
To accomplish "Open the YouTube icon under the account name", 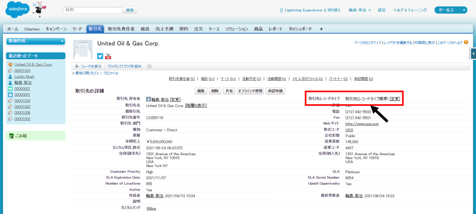I will (108, 56).
